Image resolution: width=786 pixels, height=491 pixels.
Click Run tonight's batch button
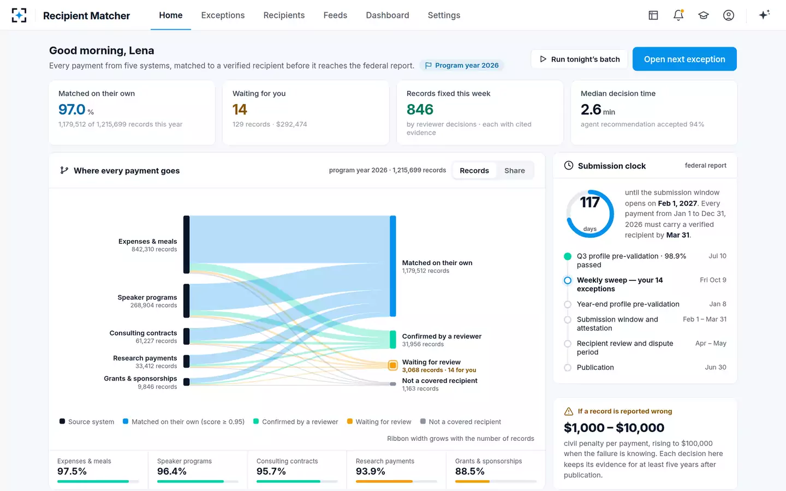[x=580, y=59]
